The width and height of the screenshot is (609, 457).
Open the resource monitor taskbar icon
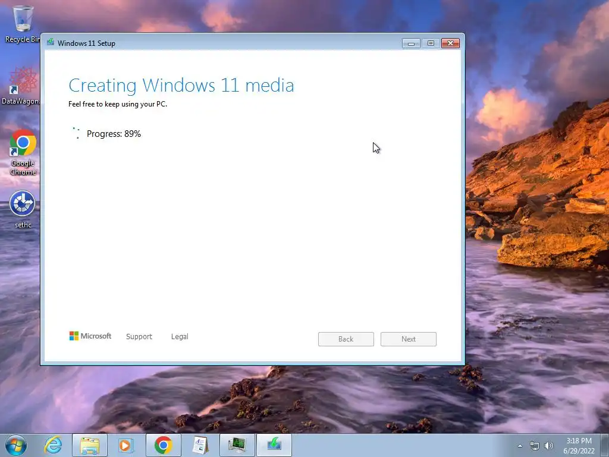click(237, 445)
